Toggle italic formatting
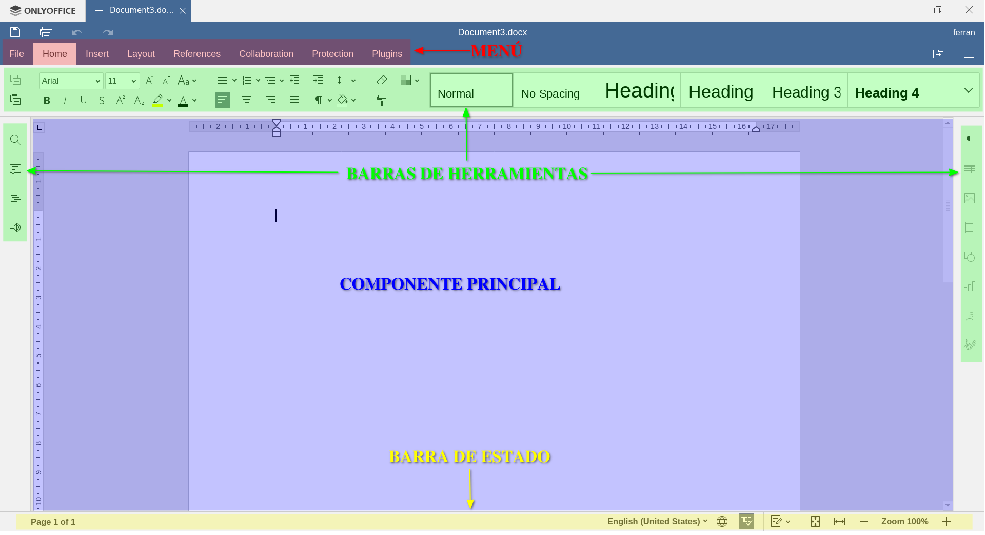Image resolution: width=985 pixels, height=535 pixels. coord(65,101)
